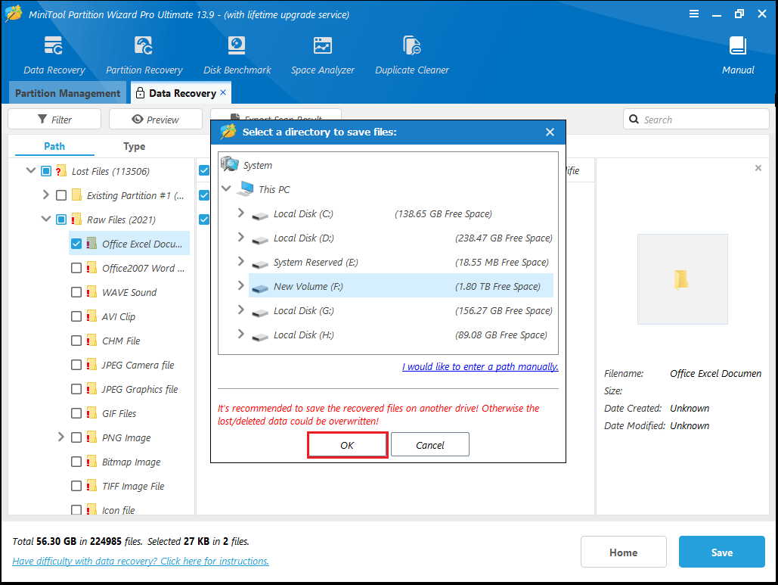The width and height of the screenshot is (778, 585).
Task: Check the PNG Image checkbox
Action: click(x=76, y=437)
